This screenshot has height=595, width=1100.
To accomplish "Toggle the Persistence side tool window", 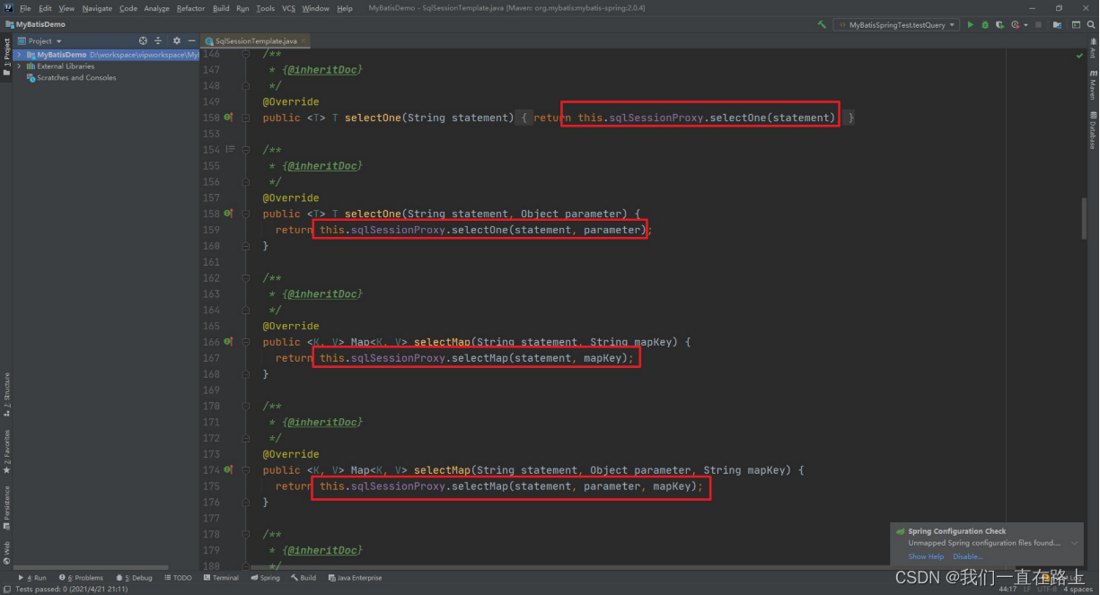I will pos(6,506).
